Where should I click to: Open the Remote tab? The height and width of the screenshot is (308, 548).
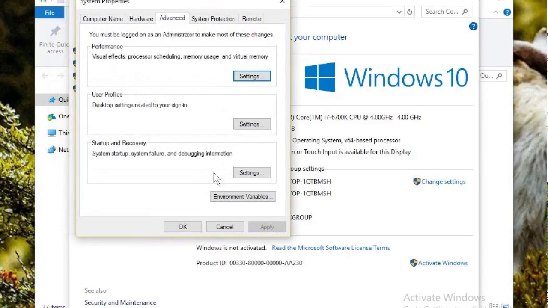point(251,19)
